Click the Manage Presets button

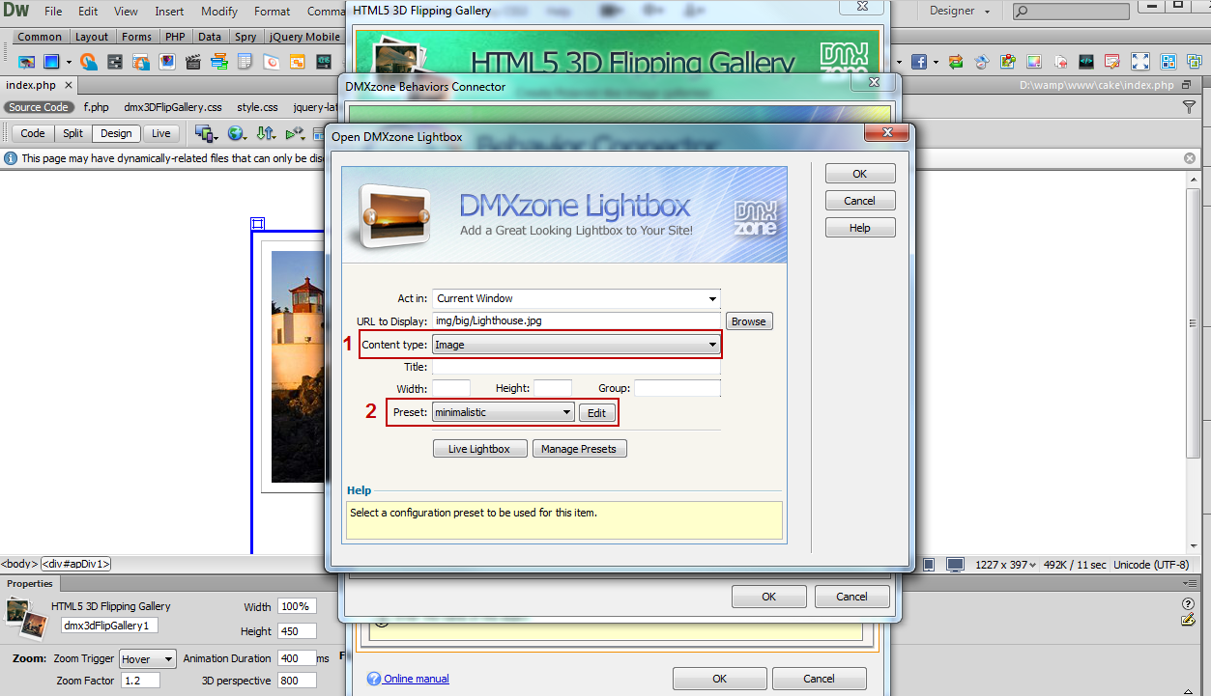pos(579,449)
